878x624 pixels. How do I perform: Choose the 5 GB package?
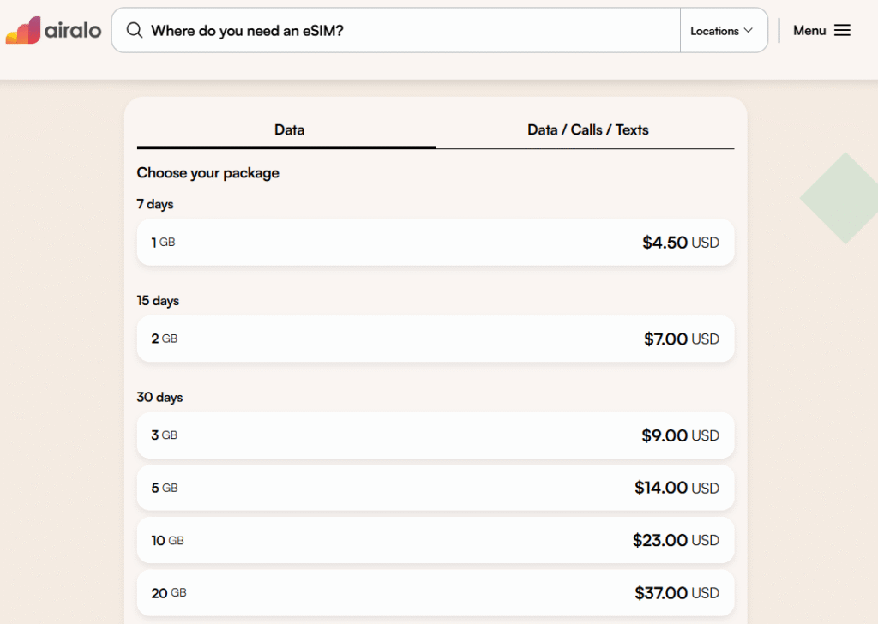click(435, 488)
